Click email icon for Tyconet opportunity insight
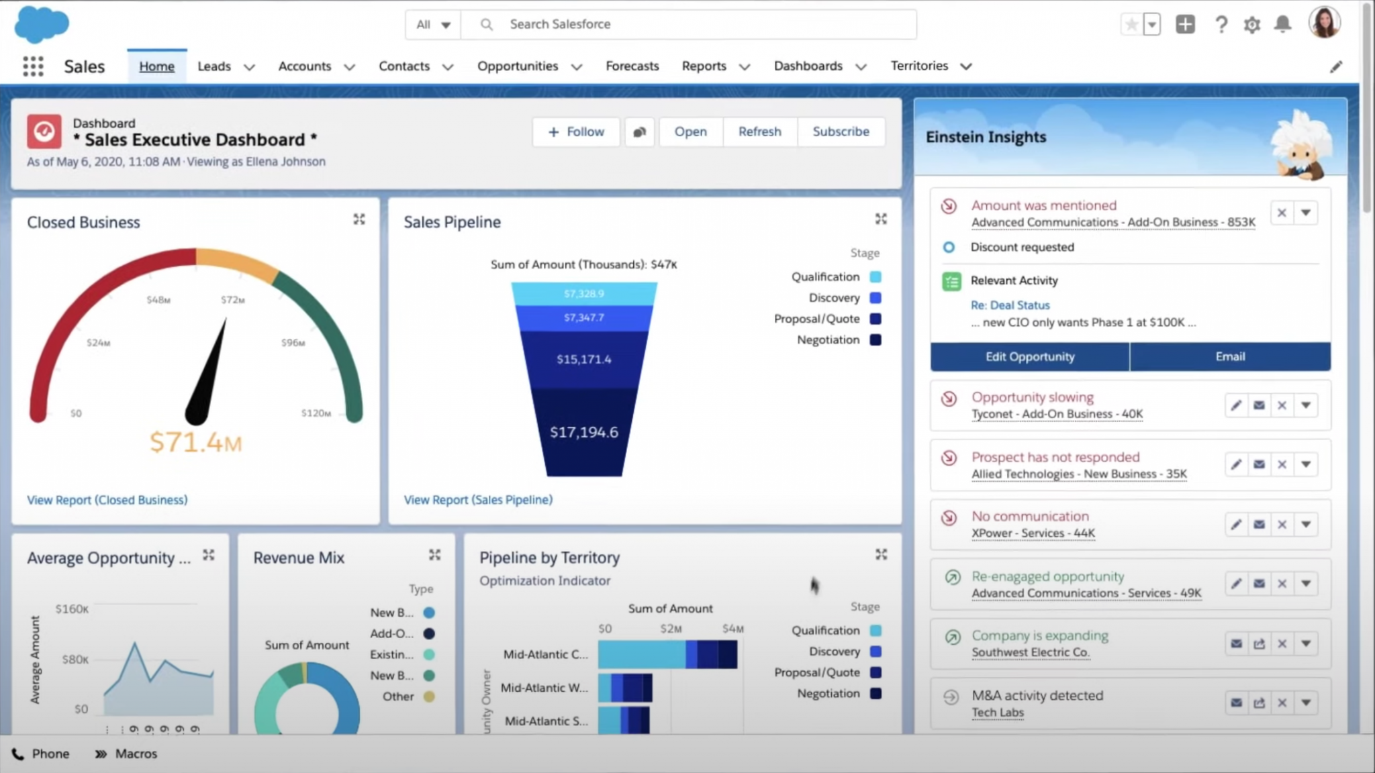The image size is (1375, 773). (1259, 405)
